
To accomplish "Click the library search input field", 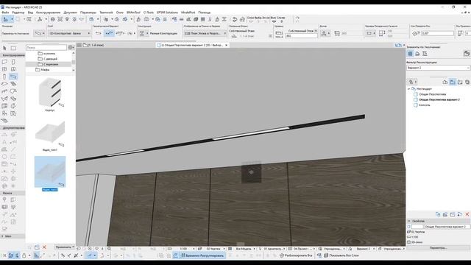I will (x=46, y=47).
